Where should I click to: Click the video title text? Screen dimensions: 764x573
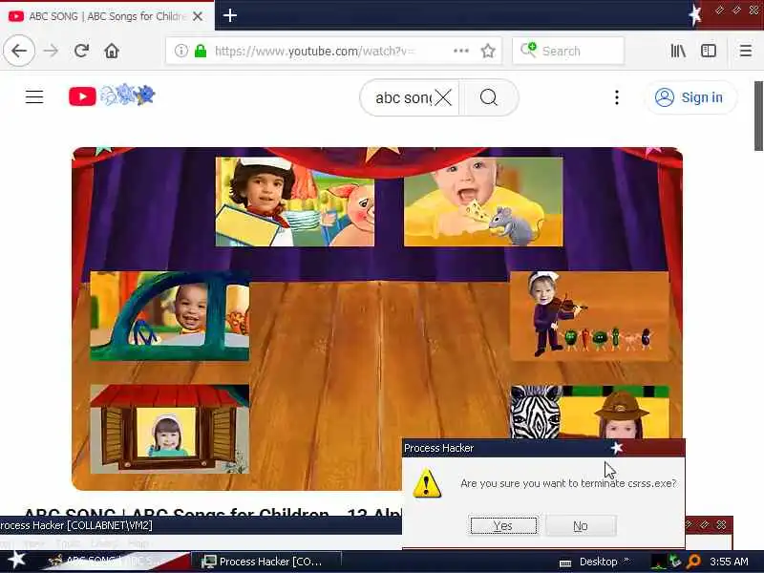click(x=212, y=513)
